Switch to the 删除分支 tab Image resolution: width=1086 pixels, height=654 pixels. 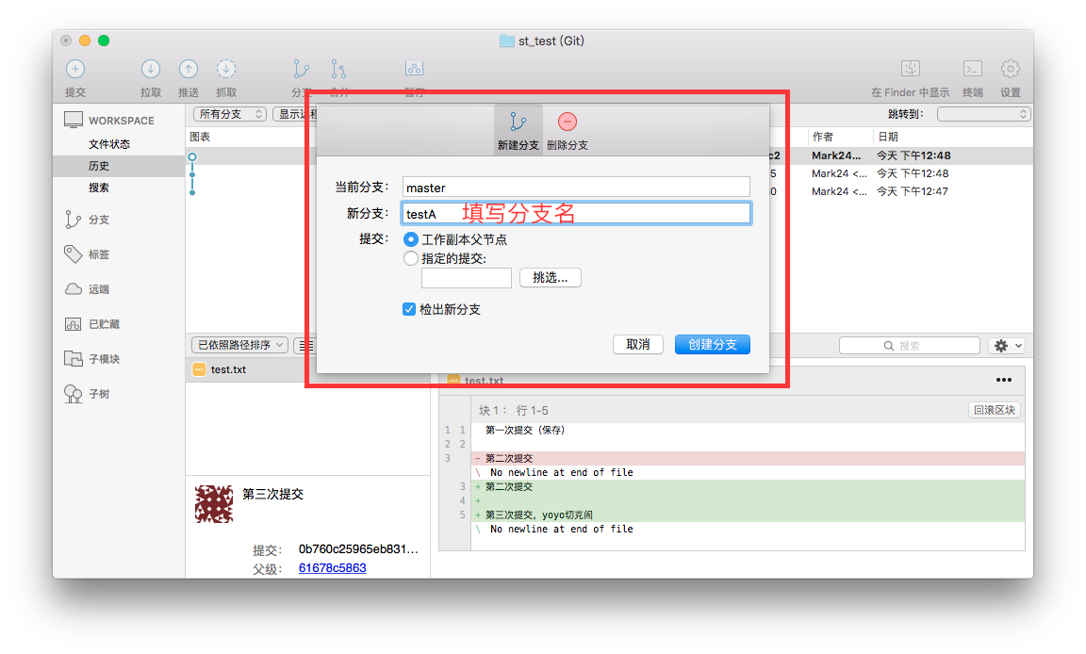point(568,129)
